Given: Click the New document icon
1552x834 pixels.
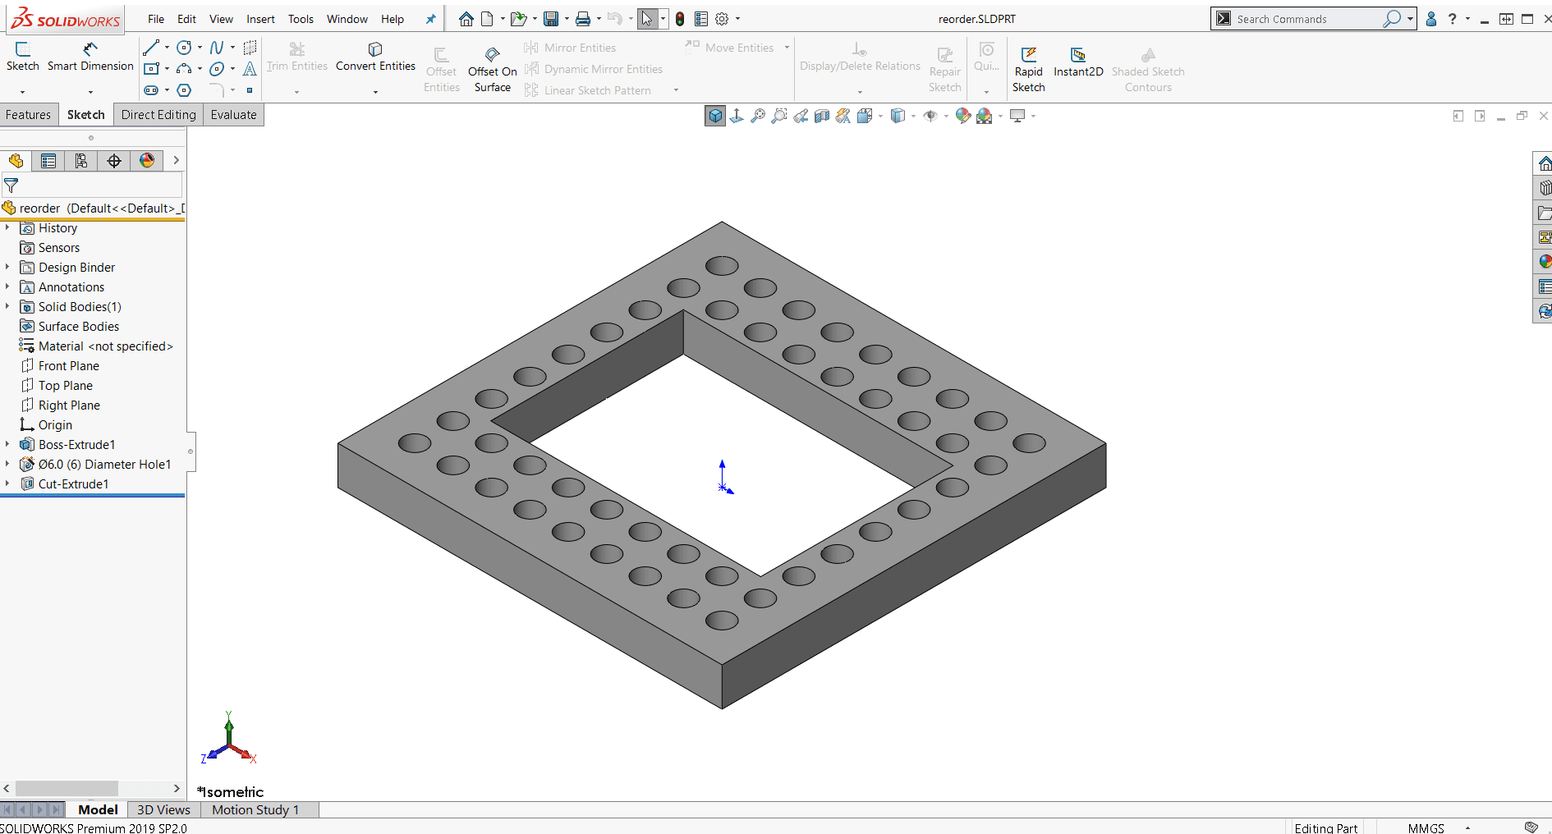Looking at the screenshot, I should point(488,19).
